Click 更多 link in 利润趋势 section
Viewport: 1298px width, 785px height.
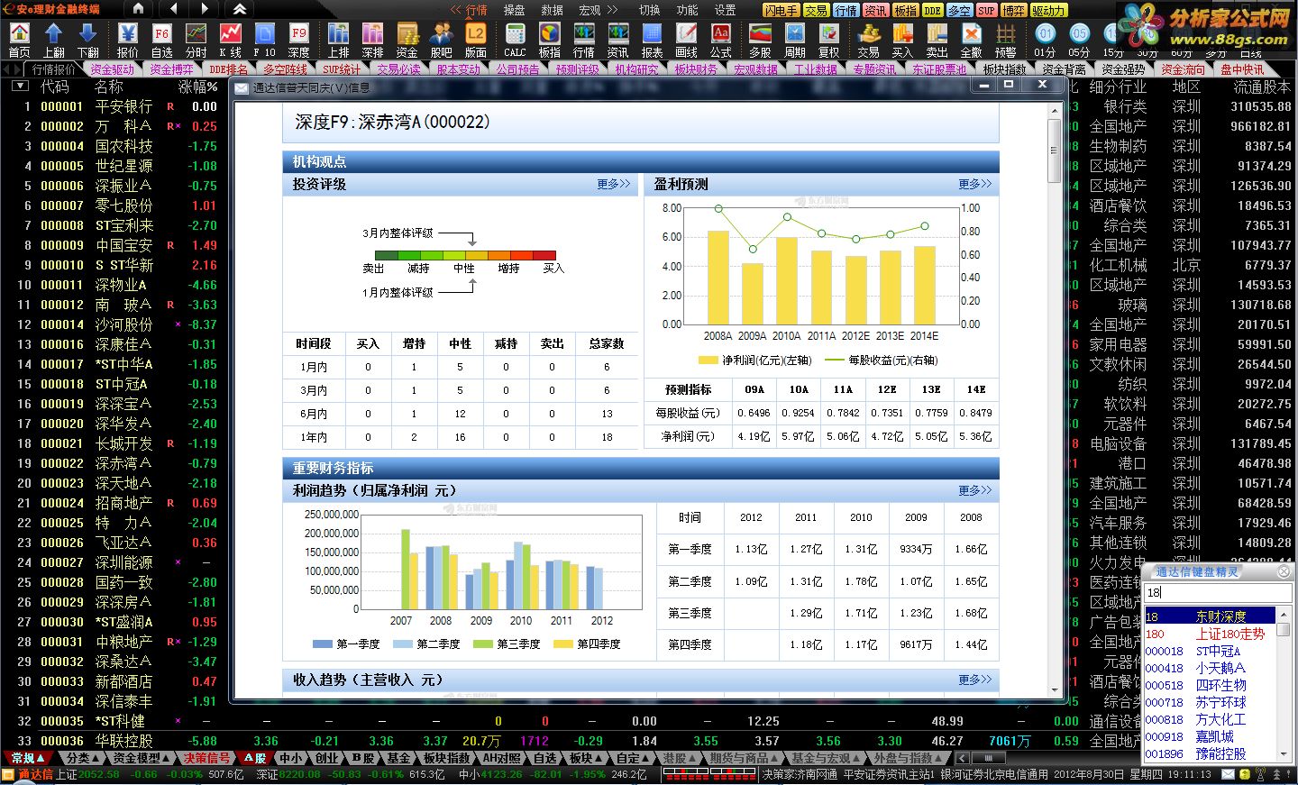(x=974, y=490)
